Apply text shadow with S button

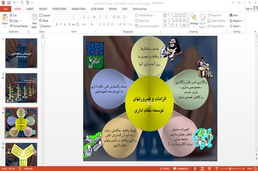pos(69,24)
